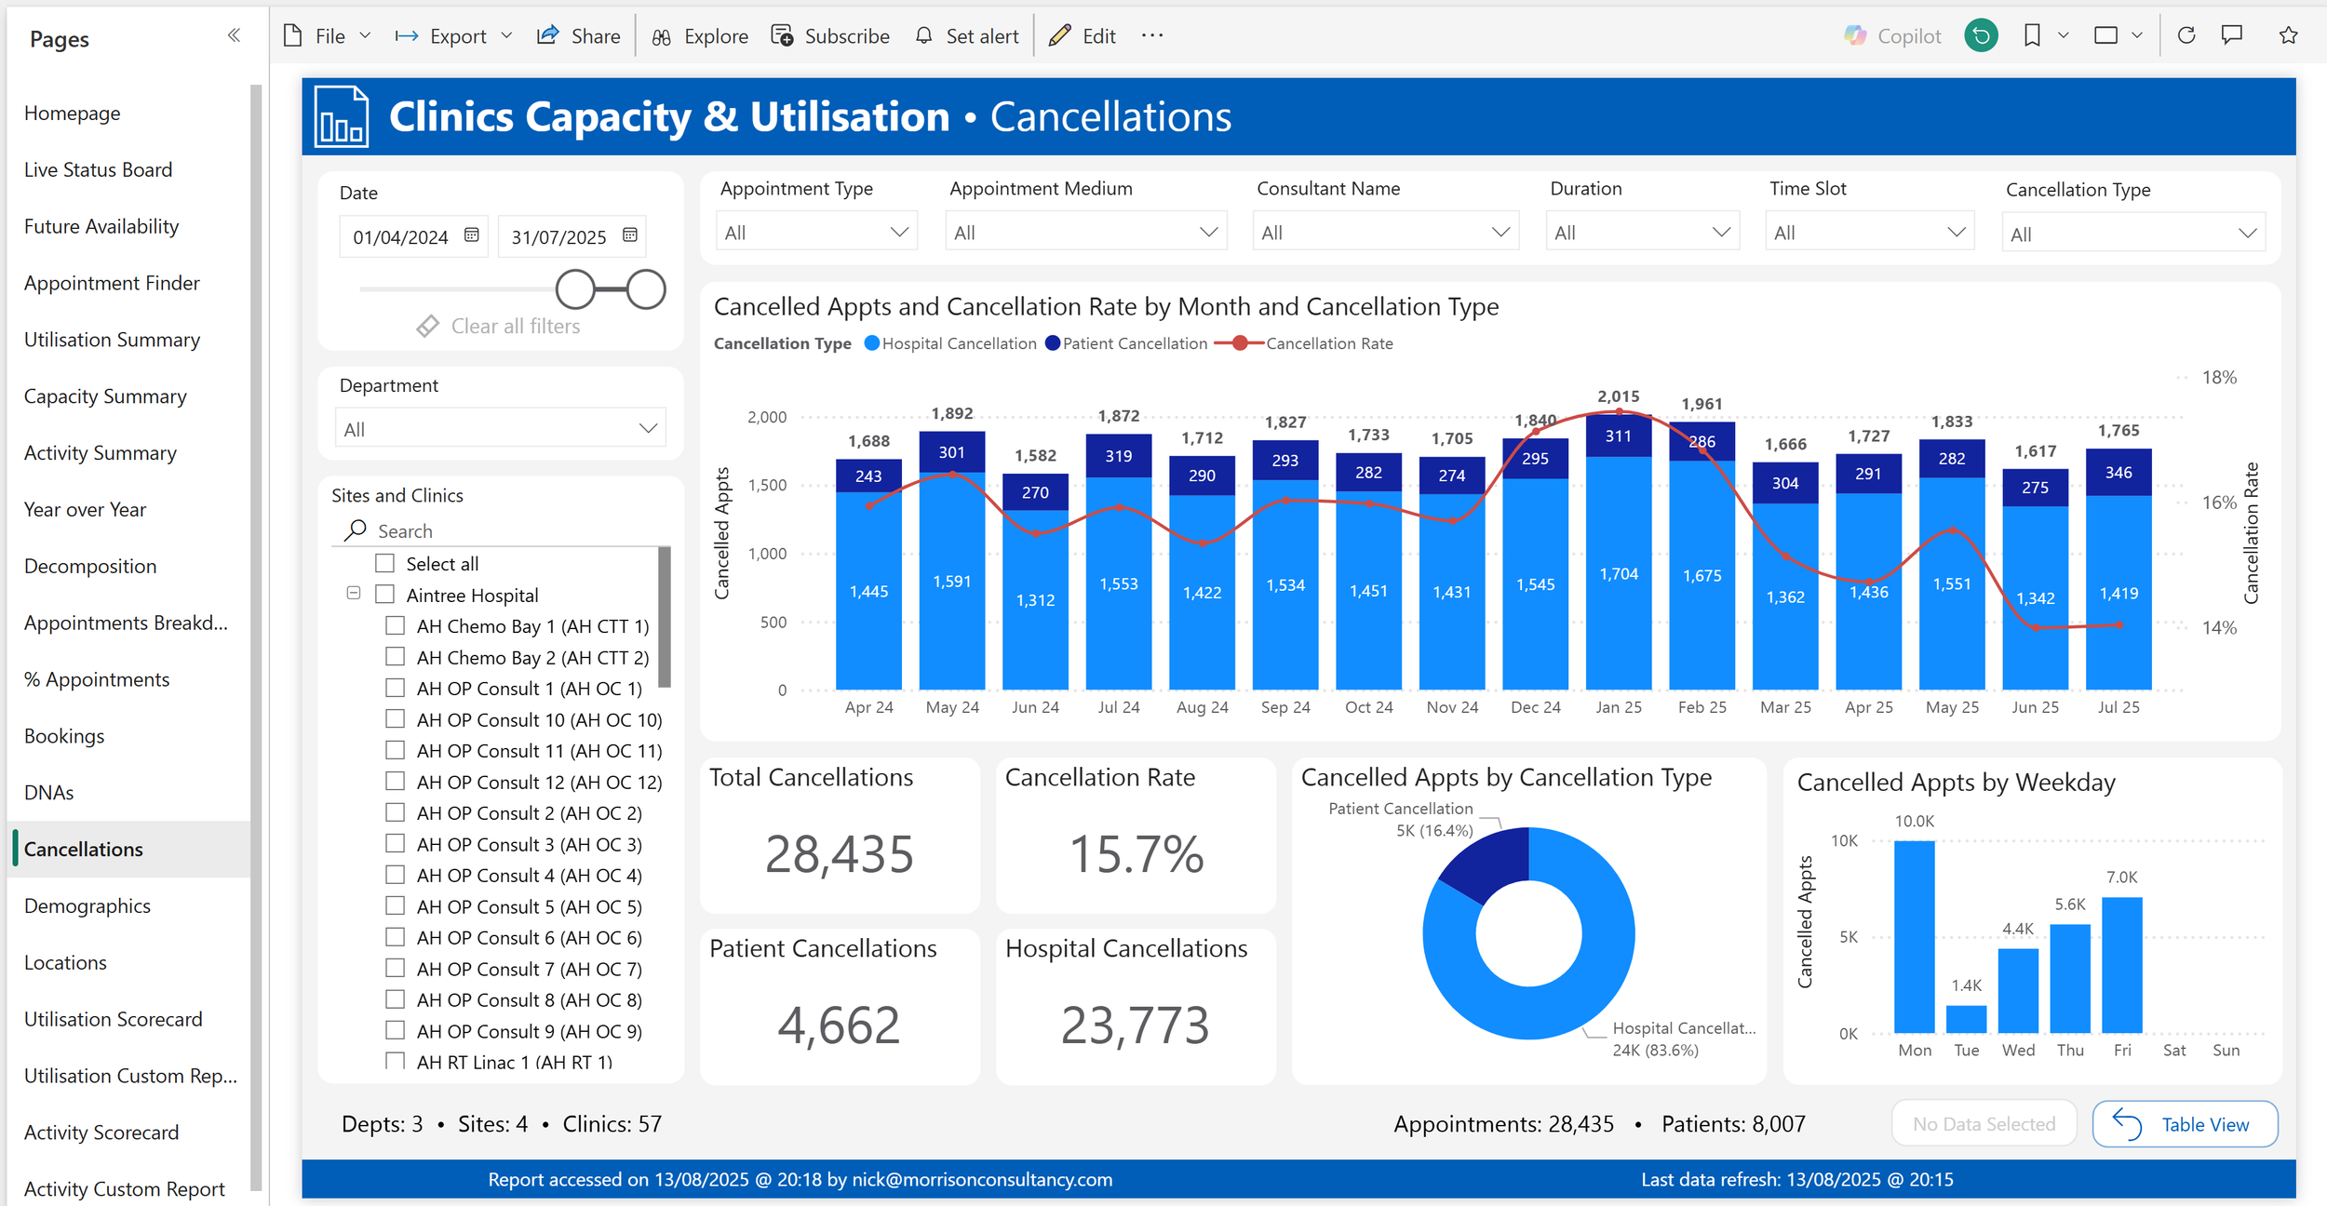2327x1206 pixels.
Task: Click the right date slider handle
Action: pyautogui.click(x=646, y=289)
